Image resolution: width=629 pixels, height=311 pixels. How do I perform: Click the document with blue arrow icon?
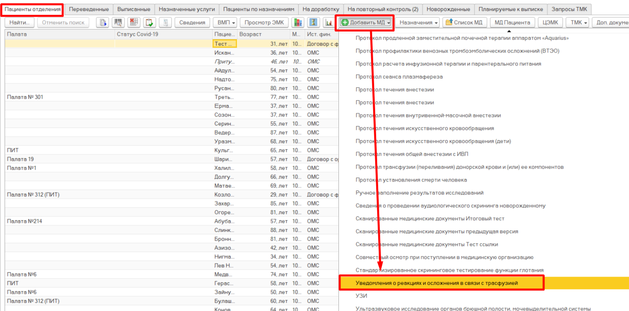(103, 23)
